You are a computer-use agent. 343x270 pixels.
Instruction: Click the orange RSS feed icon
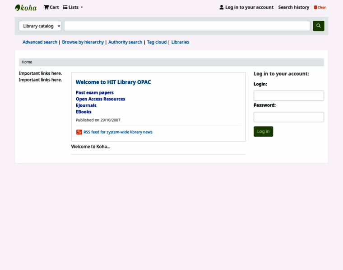[x=79, y=132]
